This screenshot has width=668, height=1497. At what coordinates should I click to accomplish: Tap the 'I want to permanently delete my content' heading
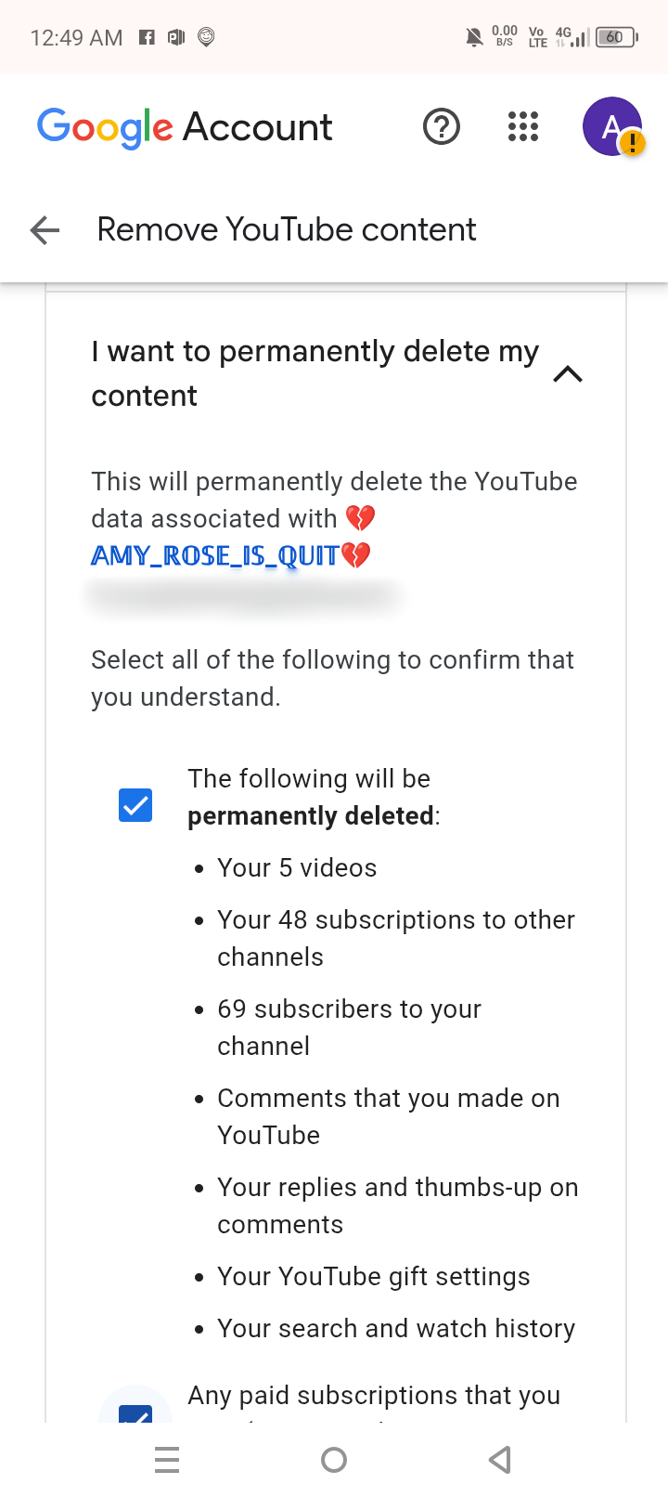[315, 373]
